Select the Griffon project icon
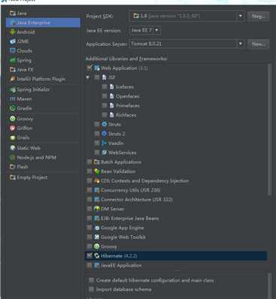Viewport: 276px width, 299px height. (x=13, y=128)
